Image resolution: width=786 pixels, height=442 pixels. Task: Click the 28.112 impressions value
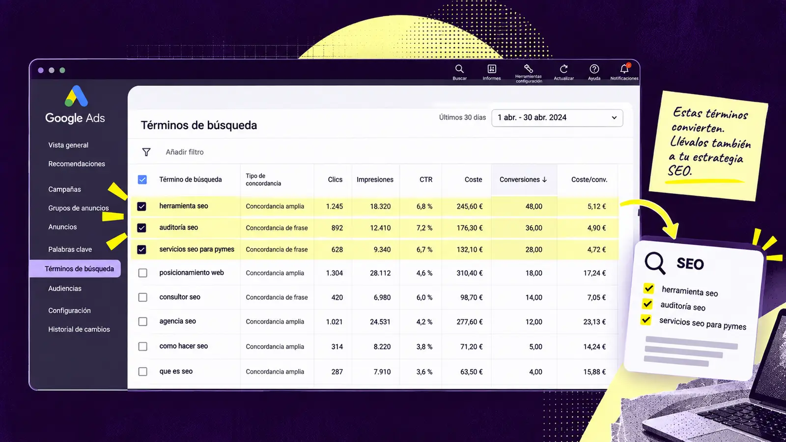point(380,273)
